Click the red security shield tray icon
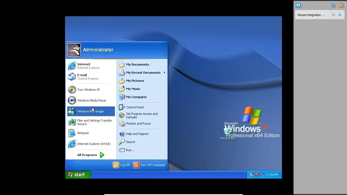Viewport: 347px width, 195px height. coord(257,175)
